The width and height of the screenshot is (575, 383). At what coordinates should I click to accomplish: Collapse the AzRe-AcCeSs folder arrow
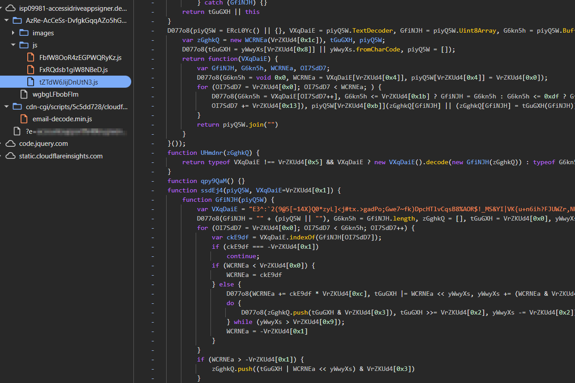coord(6,21)
